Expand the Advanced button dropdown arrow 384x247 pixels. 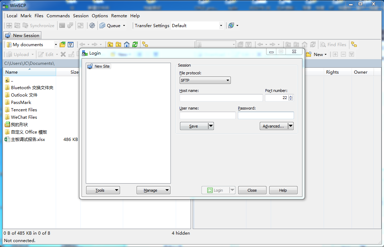pos(290,126)
